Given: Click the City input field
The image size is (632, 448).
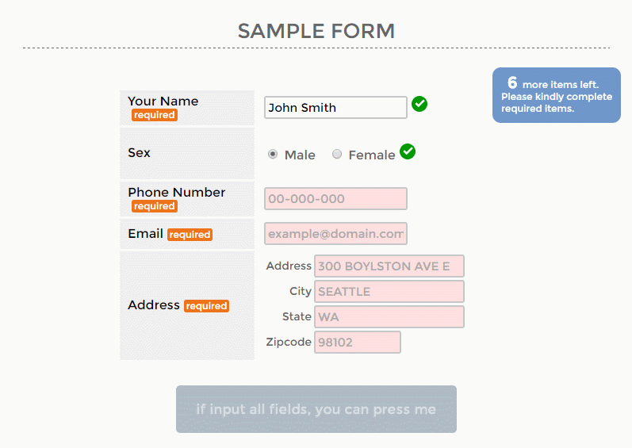Looking at the screenshot, I should click(x=389, y=291).
